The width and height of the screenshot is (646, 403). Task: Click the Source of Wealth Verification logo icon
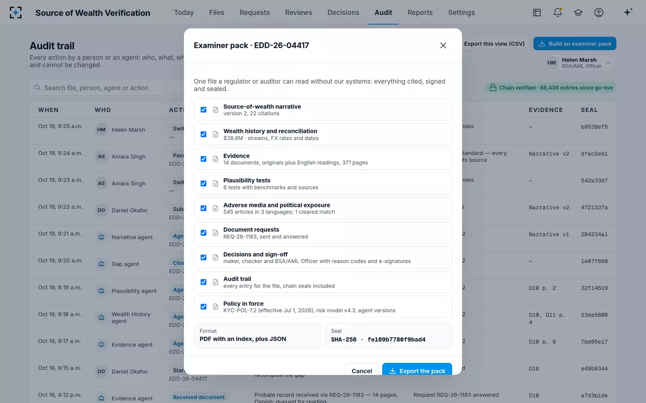(16, 13)
